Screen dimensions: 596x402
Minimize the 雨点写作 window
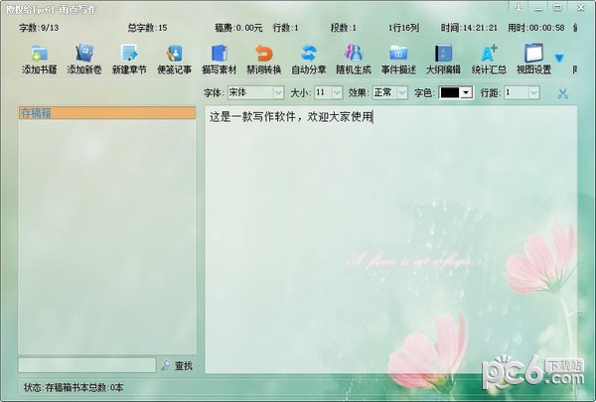[x=538, y=8]
